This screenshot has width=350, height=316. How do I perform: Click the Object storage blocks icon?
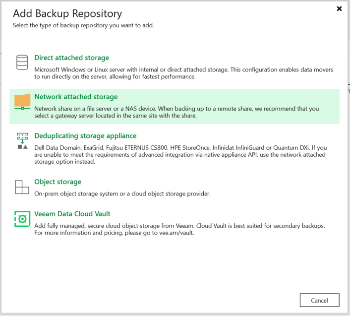coord(22,187)
